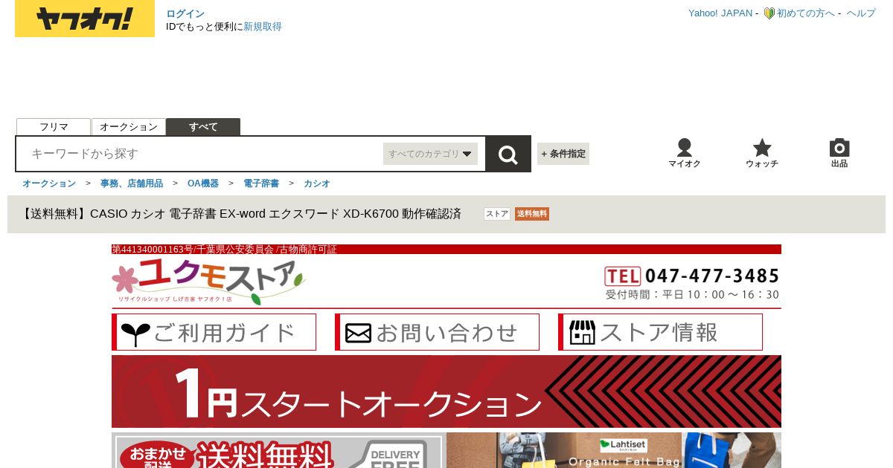Click the ユクモストア store logo

[x=209, y=281]
